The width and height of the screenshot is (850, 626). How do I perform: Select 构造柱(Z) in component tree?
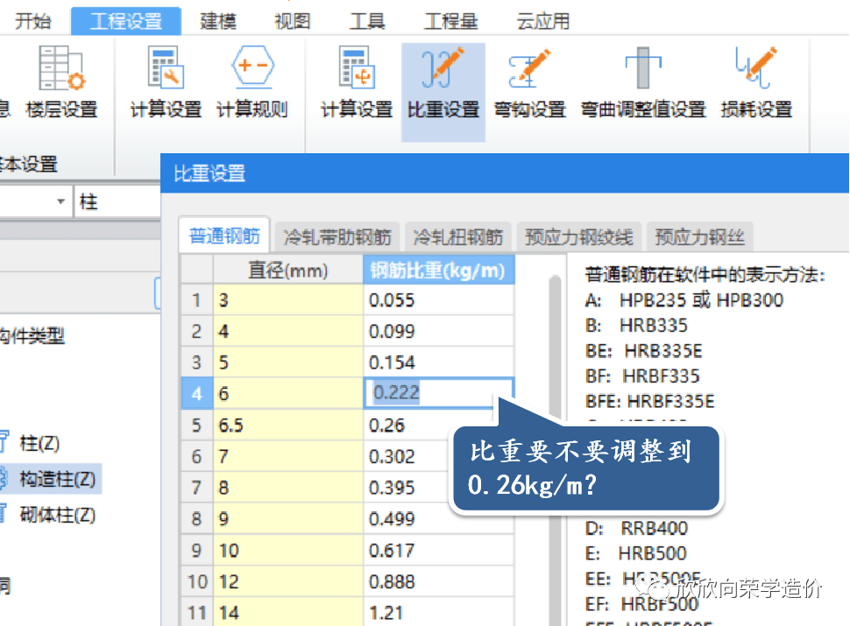tap(57, 478)
